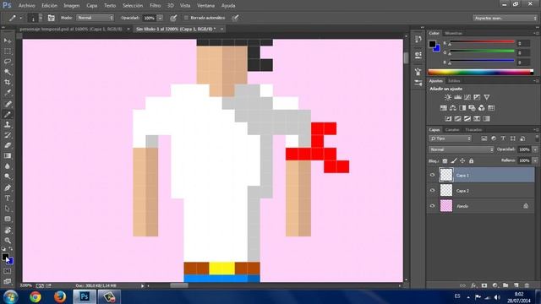Select the Crop tool
The image size is (541, 304).
[8, 82]
